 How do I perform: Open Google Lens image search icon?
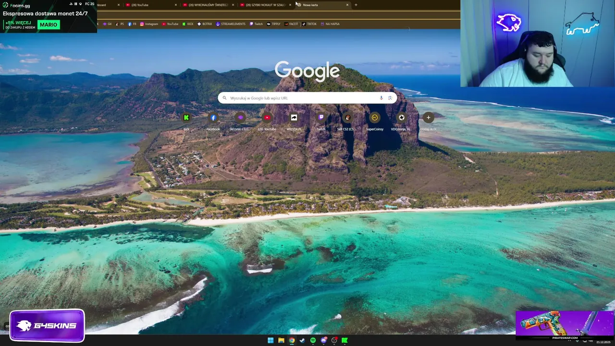pos(390,98)
